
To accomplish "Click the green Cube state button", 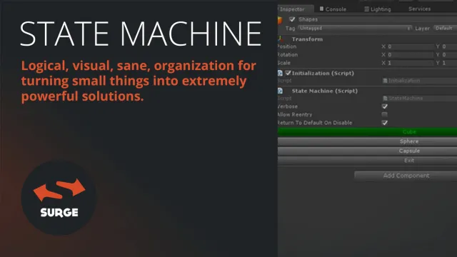I will 367,132.
